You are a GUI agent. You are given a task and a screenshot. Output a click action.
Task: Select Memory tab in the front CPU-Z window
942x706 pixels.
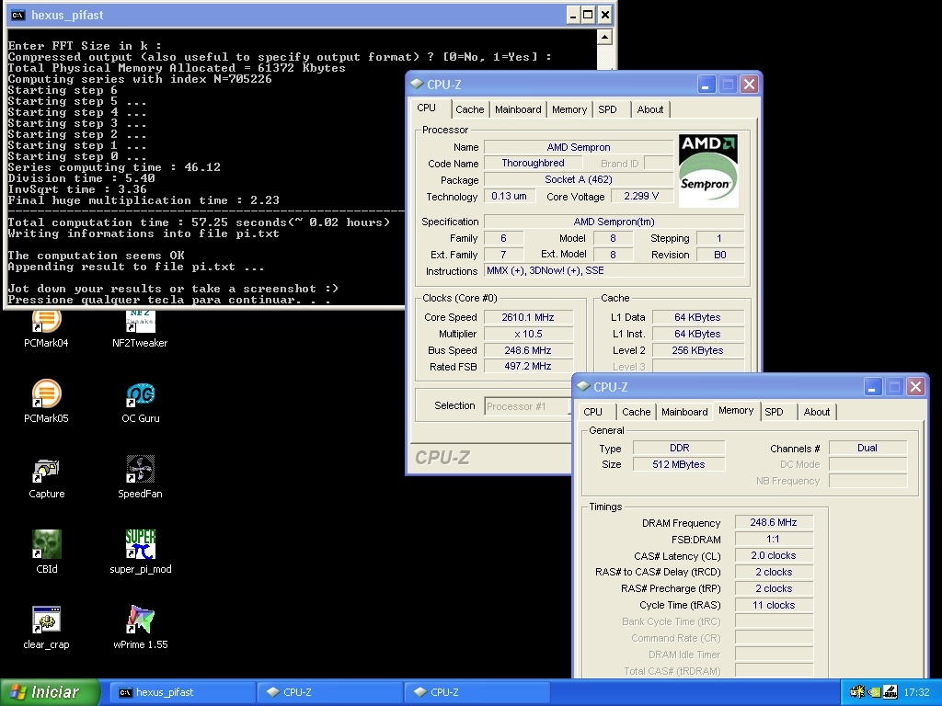coord(736,411)
